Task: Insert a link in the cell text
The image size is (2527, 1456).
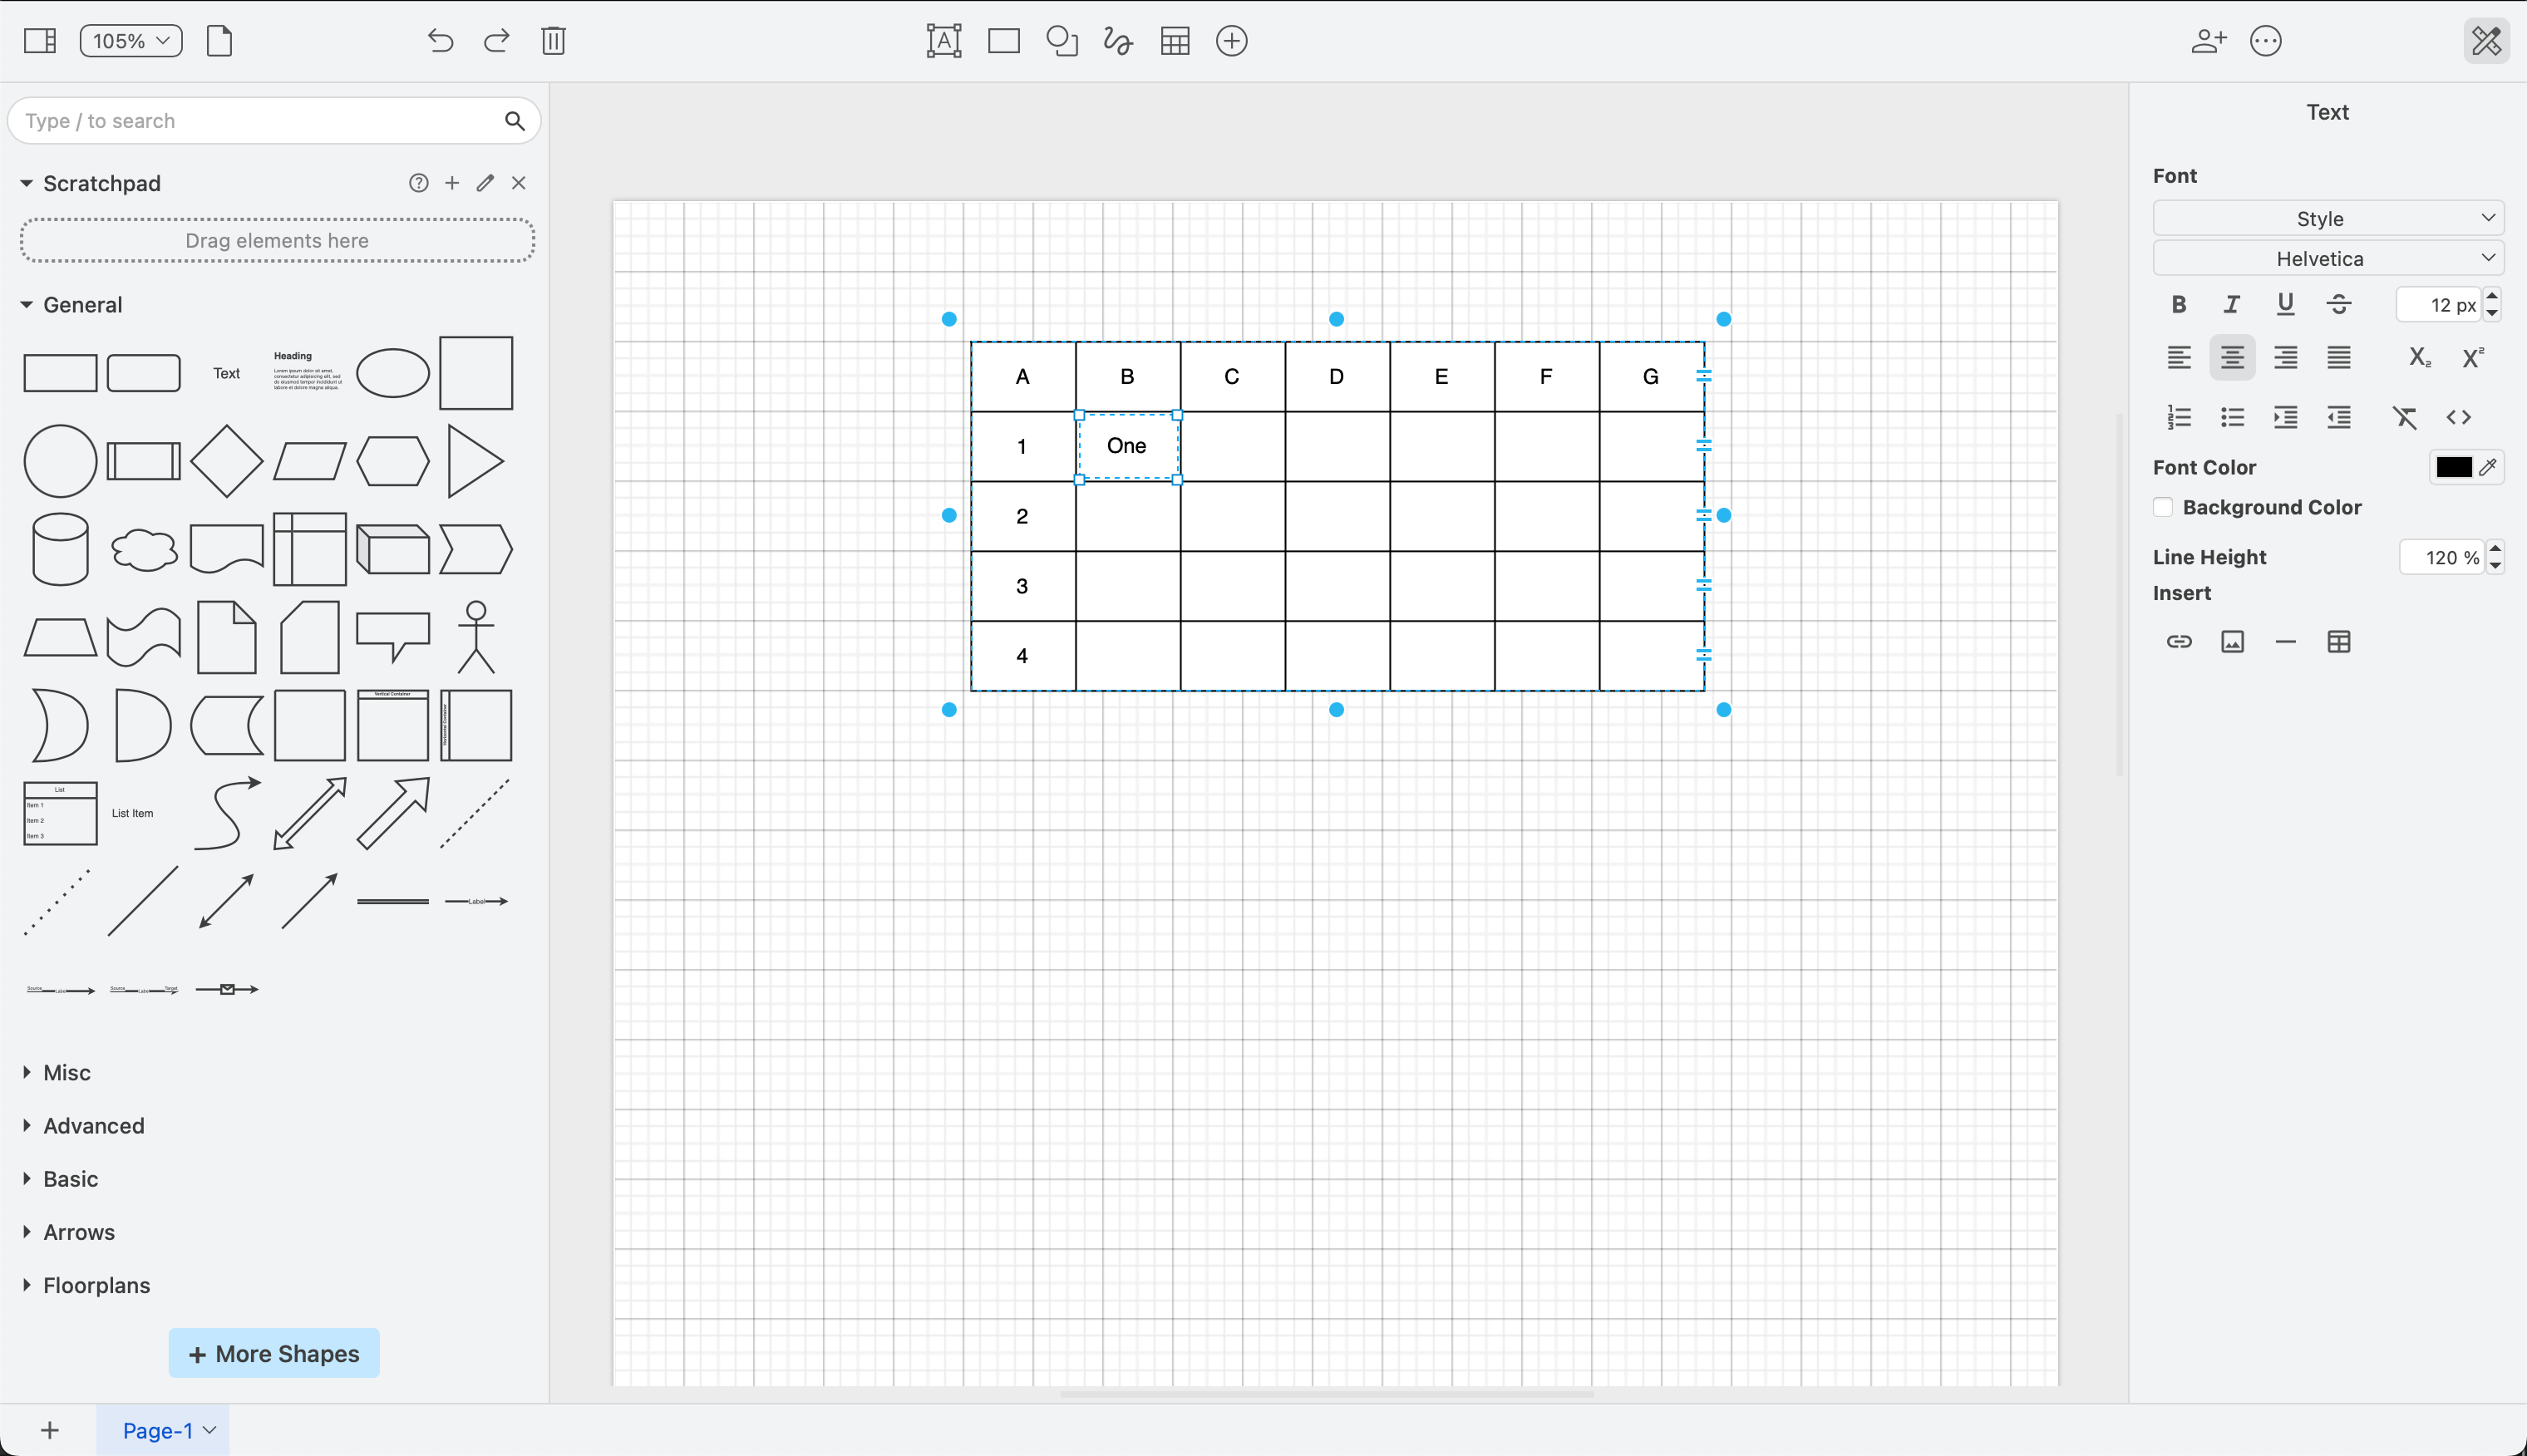Action: [x=2179, y=641]
